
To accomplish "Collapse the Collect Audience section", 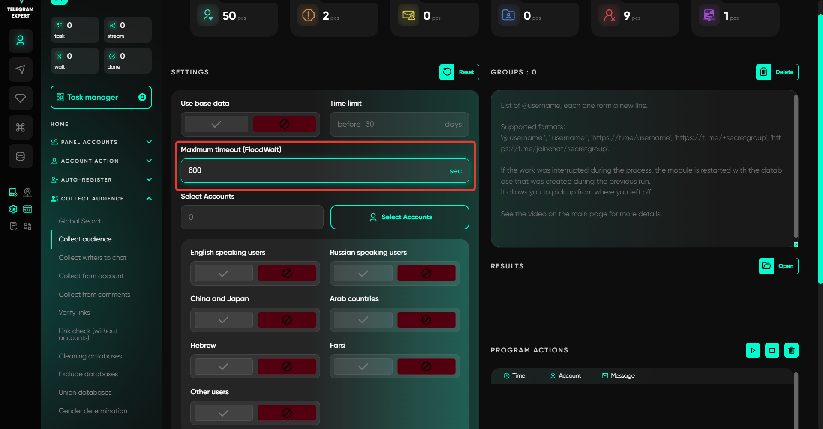I will pyautogui.click(x=149, y=199).
